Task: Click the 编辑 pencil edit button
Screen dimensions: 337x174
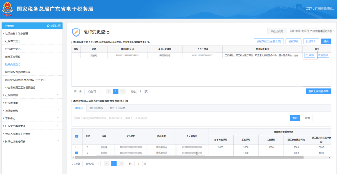Action: [x=310, y=55]
